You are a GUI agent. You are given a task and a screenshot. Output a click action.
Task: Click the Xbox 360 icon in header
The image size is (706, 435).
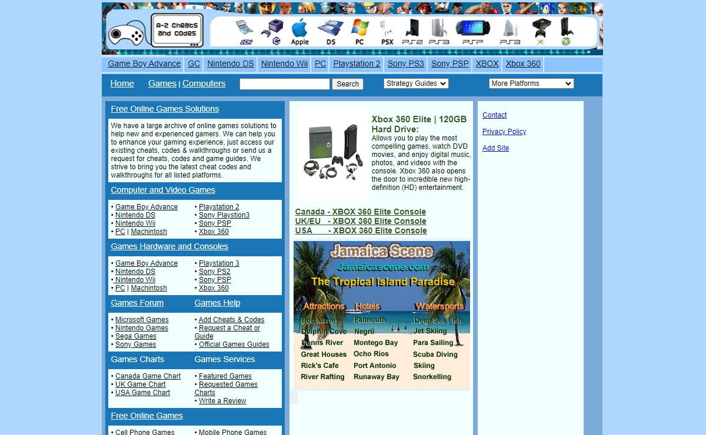566,32
